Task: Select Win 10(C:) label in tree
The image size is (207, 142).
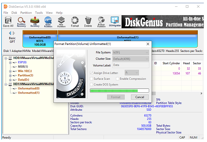Action: [25, 71]
